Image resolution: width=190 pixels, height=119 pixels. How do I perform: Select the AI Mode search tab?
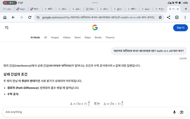[35, 38]
